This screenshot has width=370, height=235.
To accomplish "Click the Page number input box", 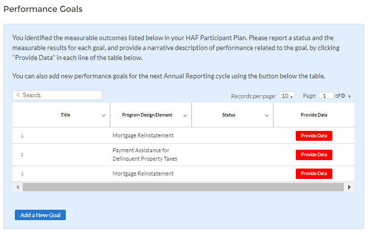I will [x=326, y=96].
